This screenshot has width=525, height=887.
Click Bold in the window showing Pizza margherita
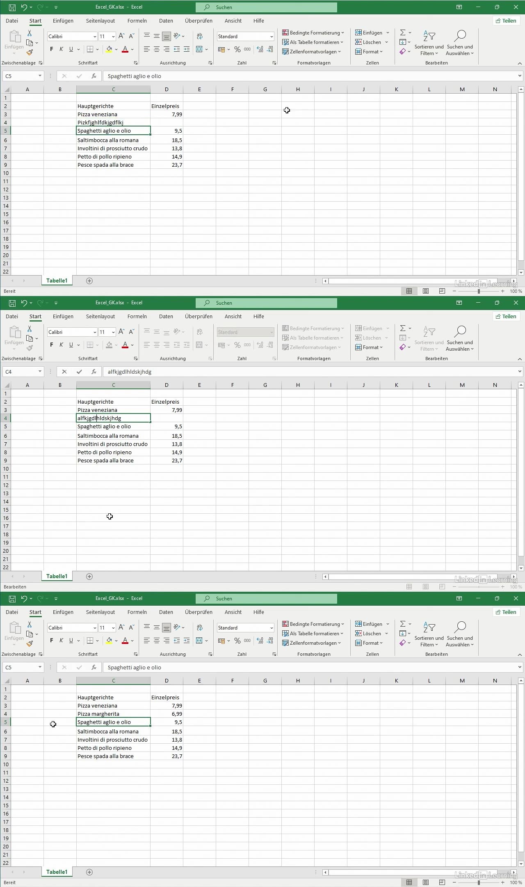point(51,641)
